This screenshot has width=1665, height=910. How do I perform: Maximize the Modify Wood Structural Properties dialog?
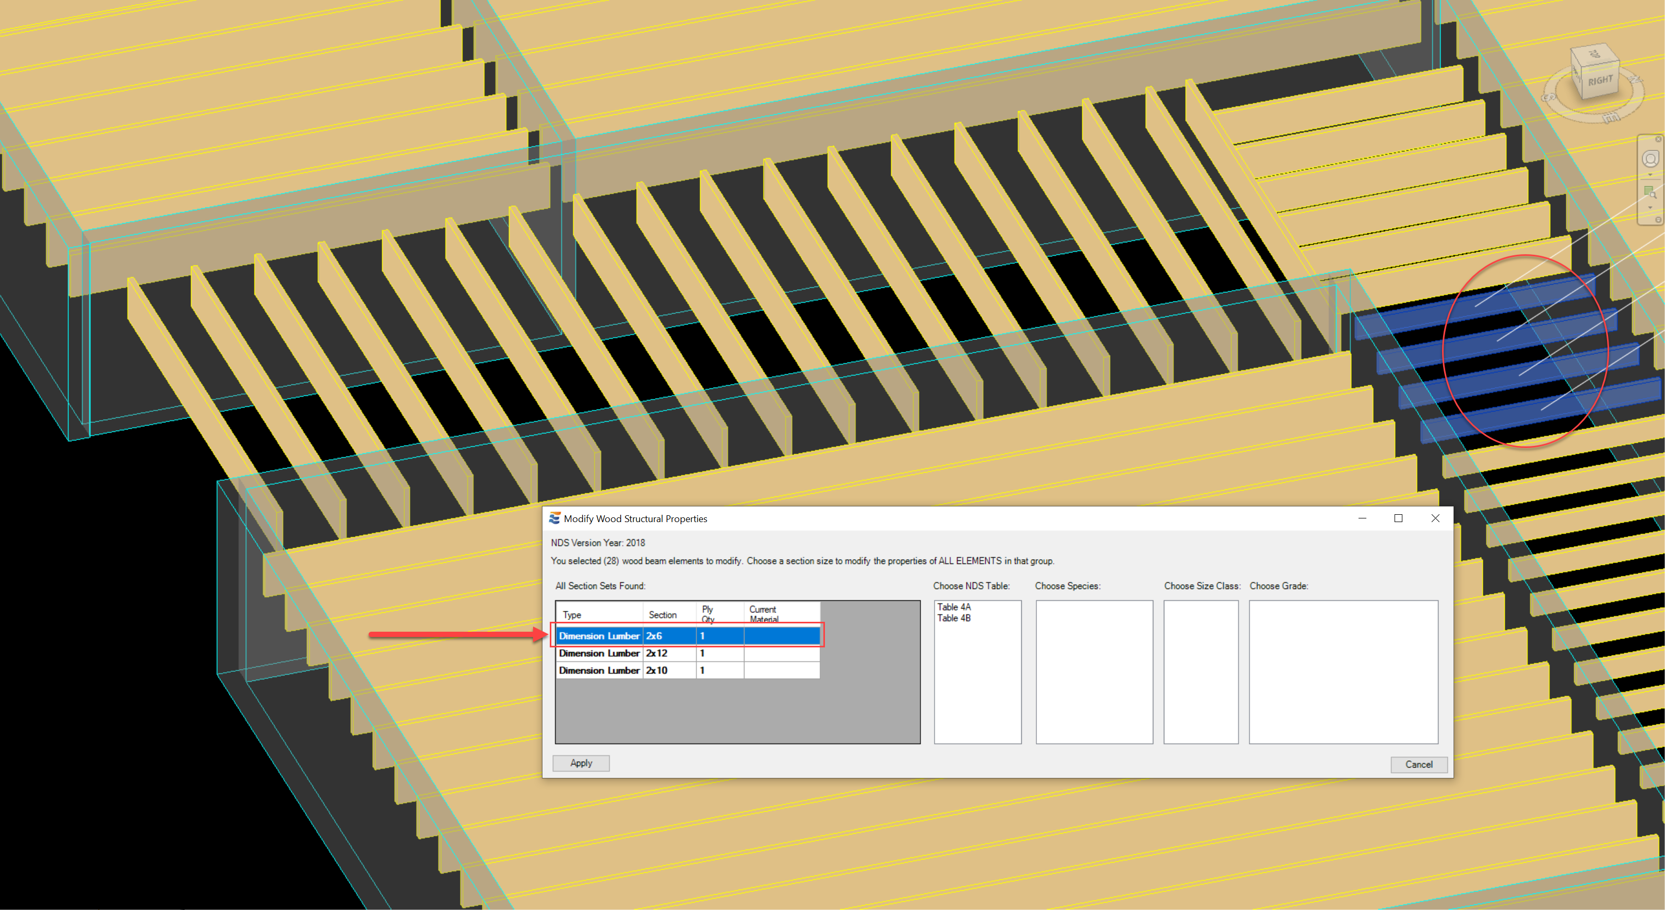(1398, 518)
